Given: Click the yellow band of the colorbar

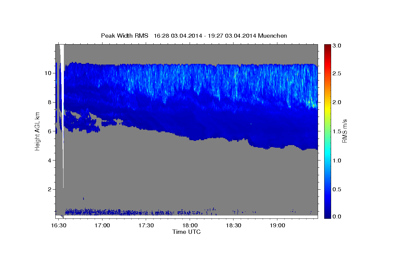Looking at the screenshot, I should coord(327,108).
